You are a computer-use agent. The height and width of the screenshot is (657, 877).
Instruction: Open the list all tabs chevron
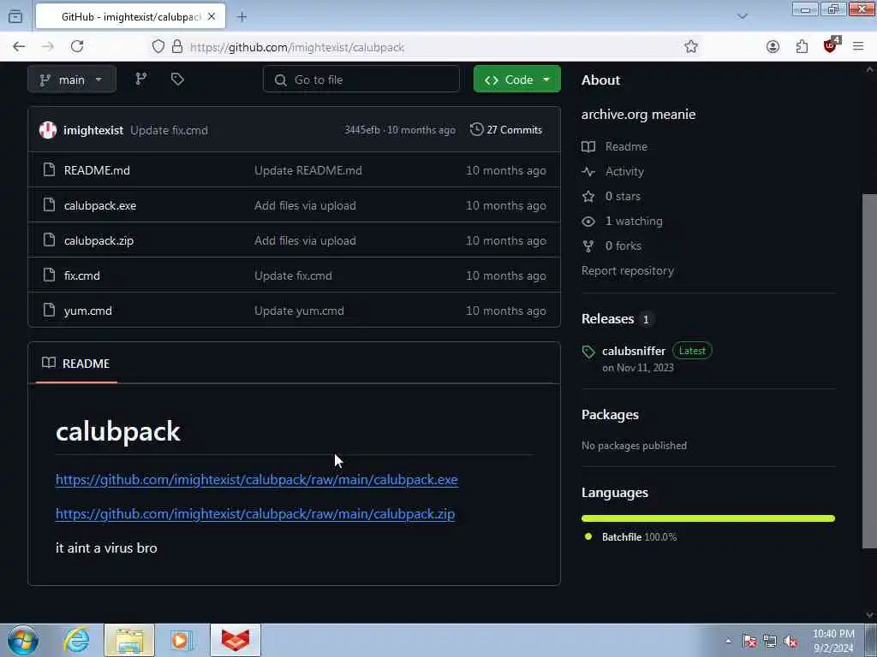click(743, 16)
